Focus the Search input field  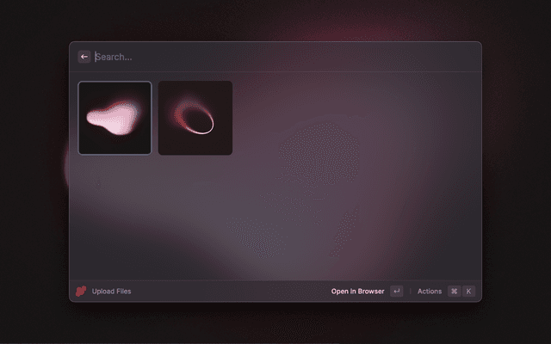275,57
